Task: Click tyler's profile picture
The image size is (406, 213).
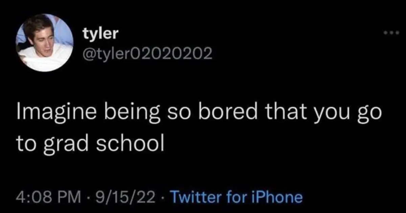Action: tap(45, 43)
